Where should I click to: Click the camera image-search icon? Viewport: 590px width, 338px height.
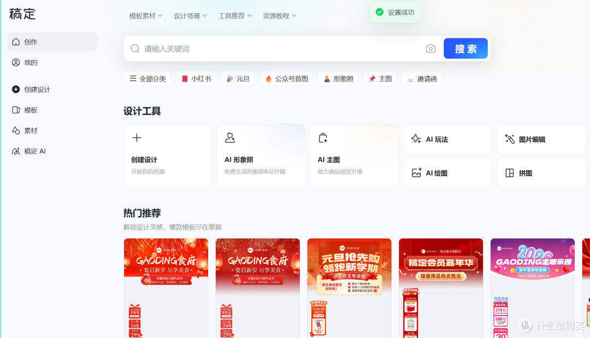click(x=430, y=49)
